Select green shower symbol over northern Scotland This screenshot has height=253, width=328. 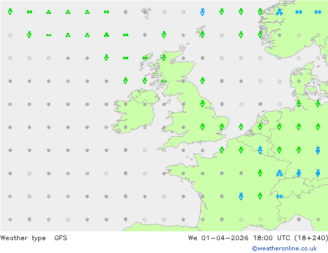164,57
